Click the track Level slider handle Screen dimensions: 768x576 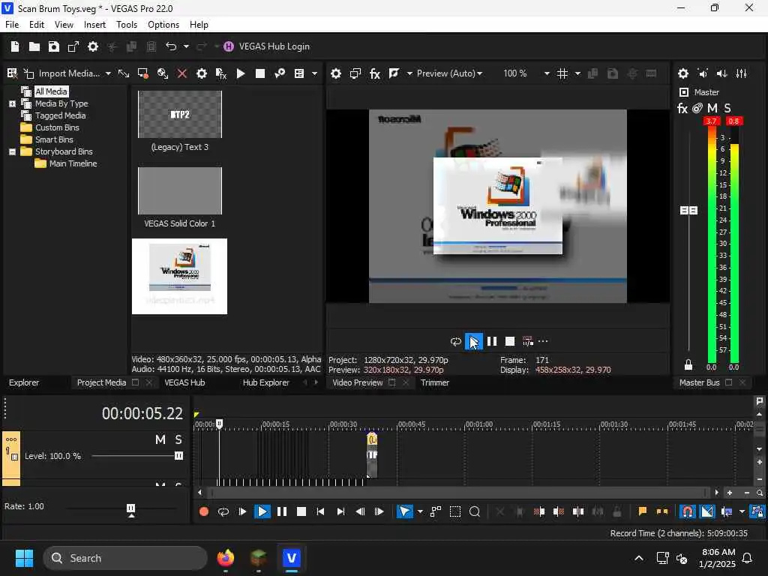(x=178, y=456)
